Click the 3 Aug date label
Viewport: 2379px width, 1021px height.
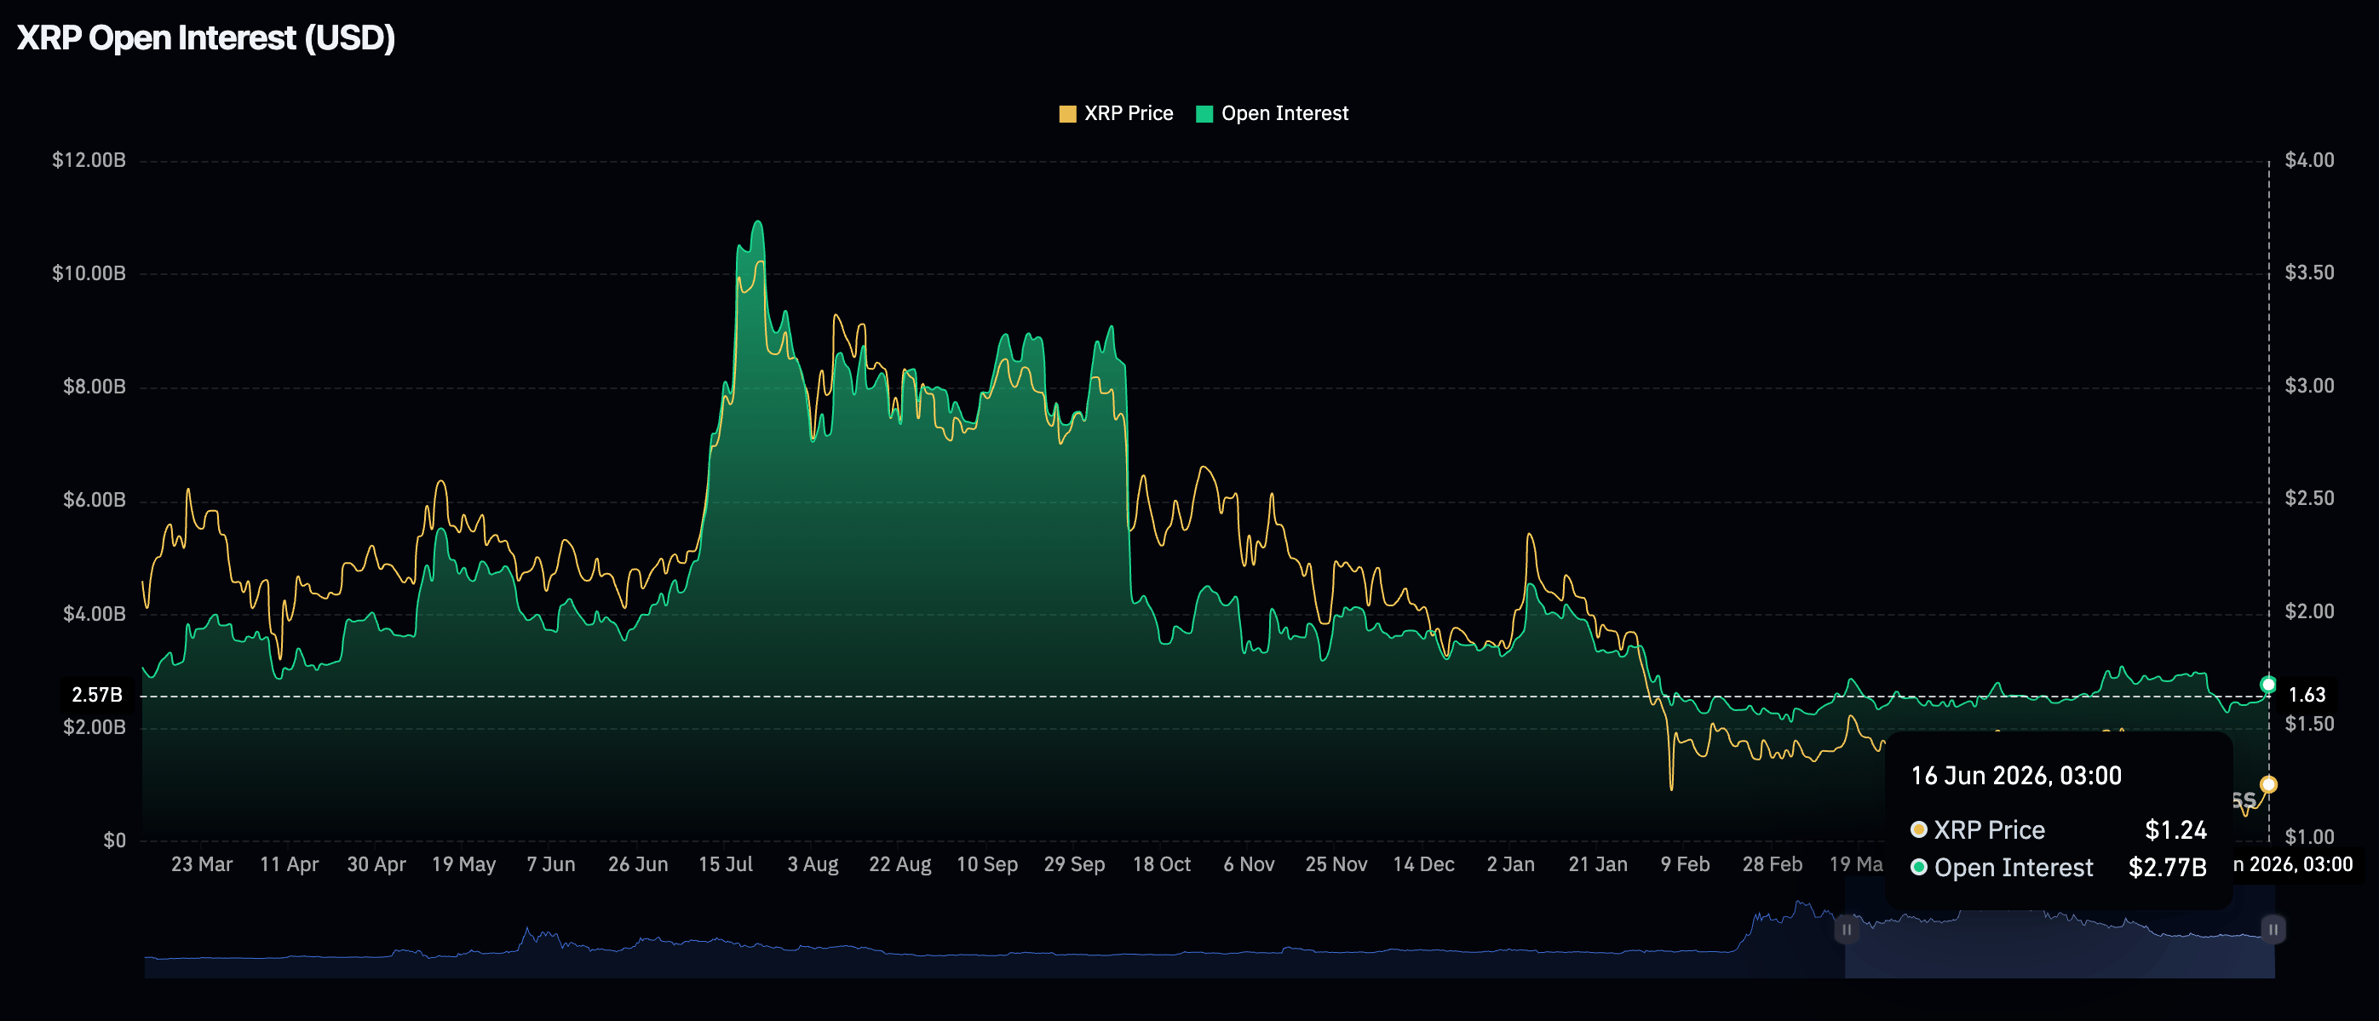click(x=813, y=865)
